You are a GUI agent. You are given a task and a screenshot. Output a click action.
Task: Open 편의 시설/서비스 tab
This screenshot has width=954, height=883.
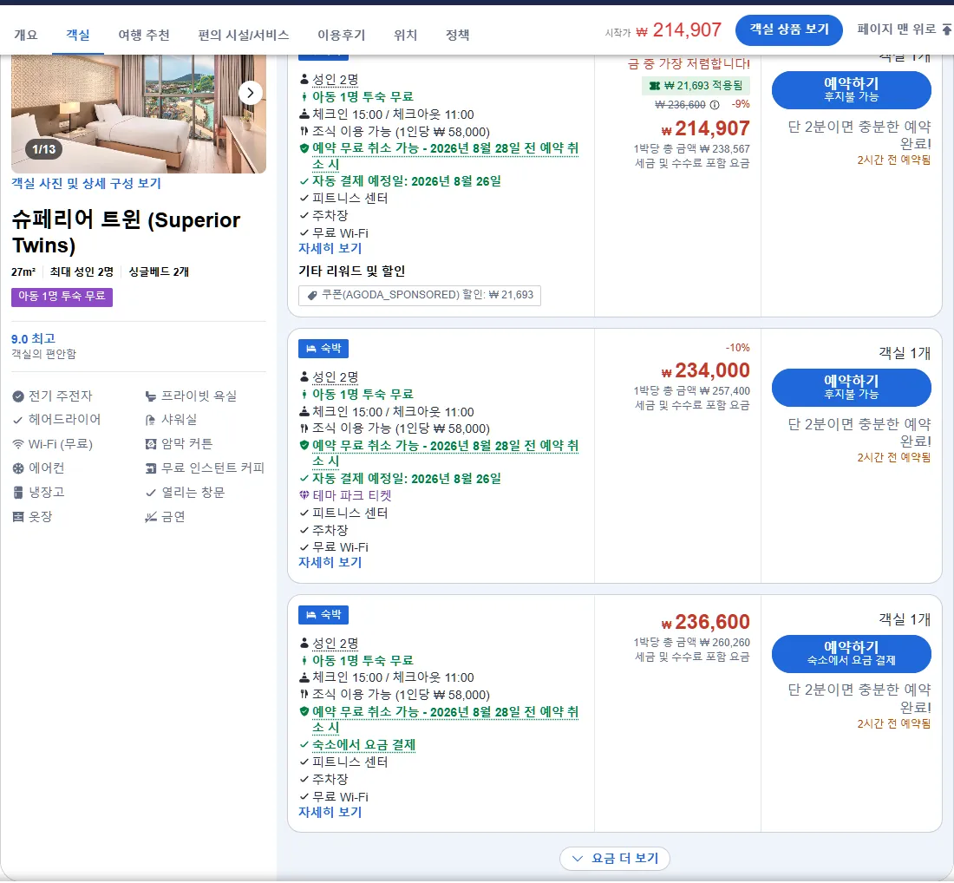pyautogui.click(x=244, y=35)
